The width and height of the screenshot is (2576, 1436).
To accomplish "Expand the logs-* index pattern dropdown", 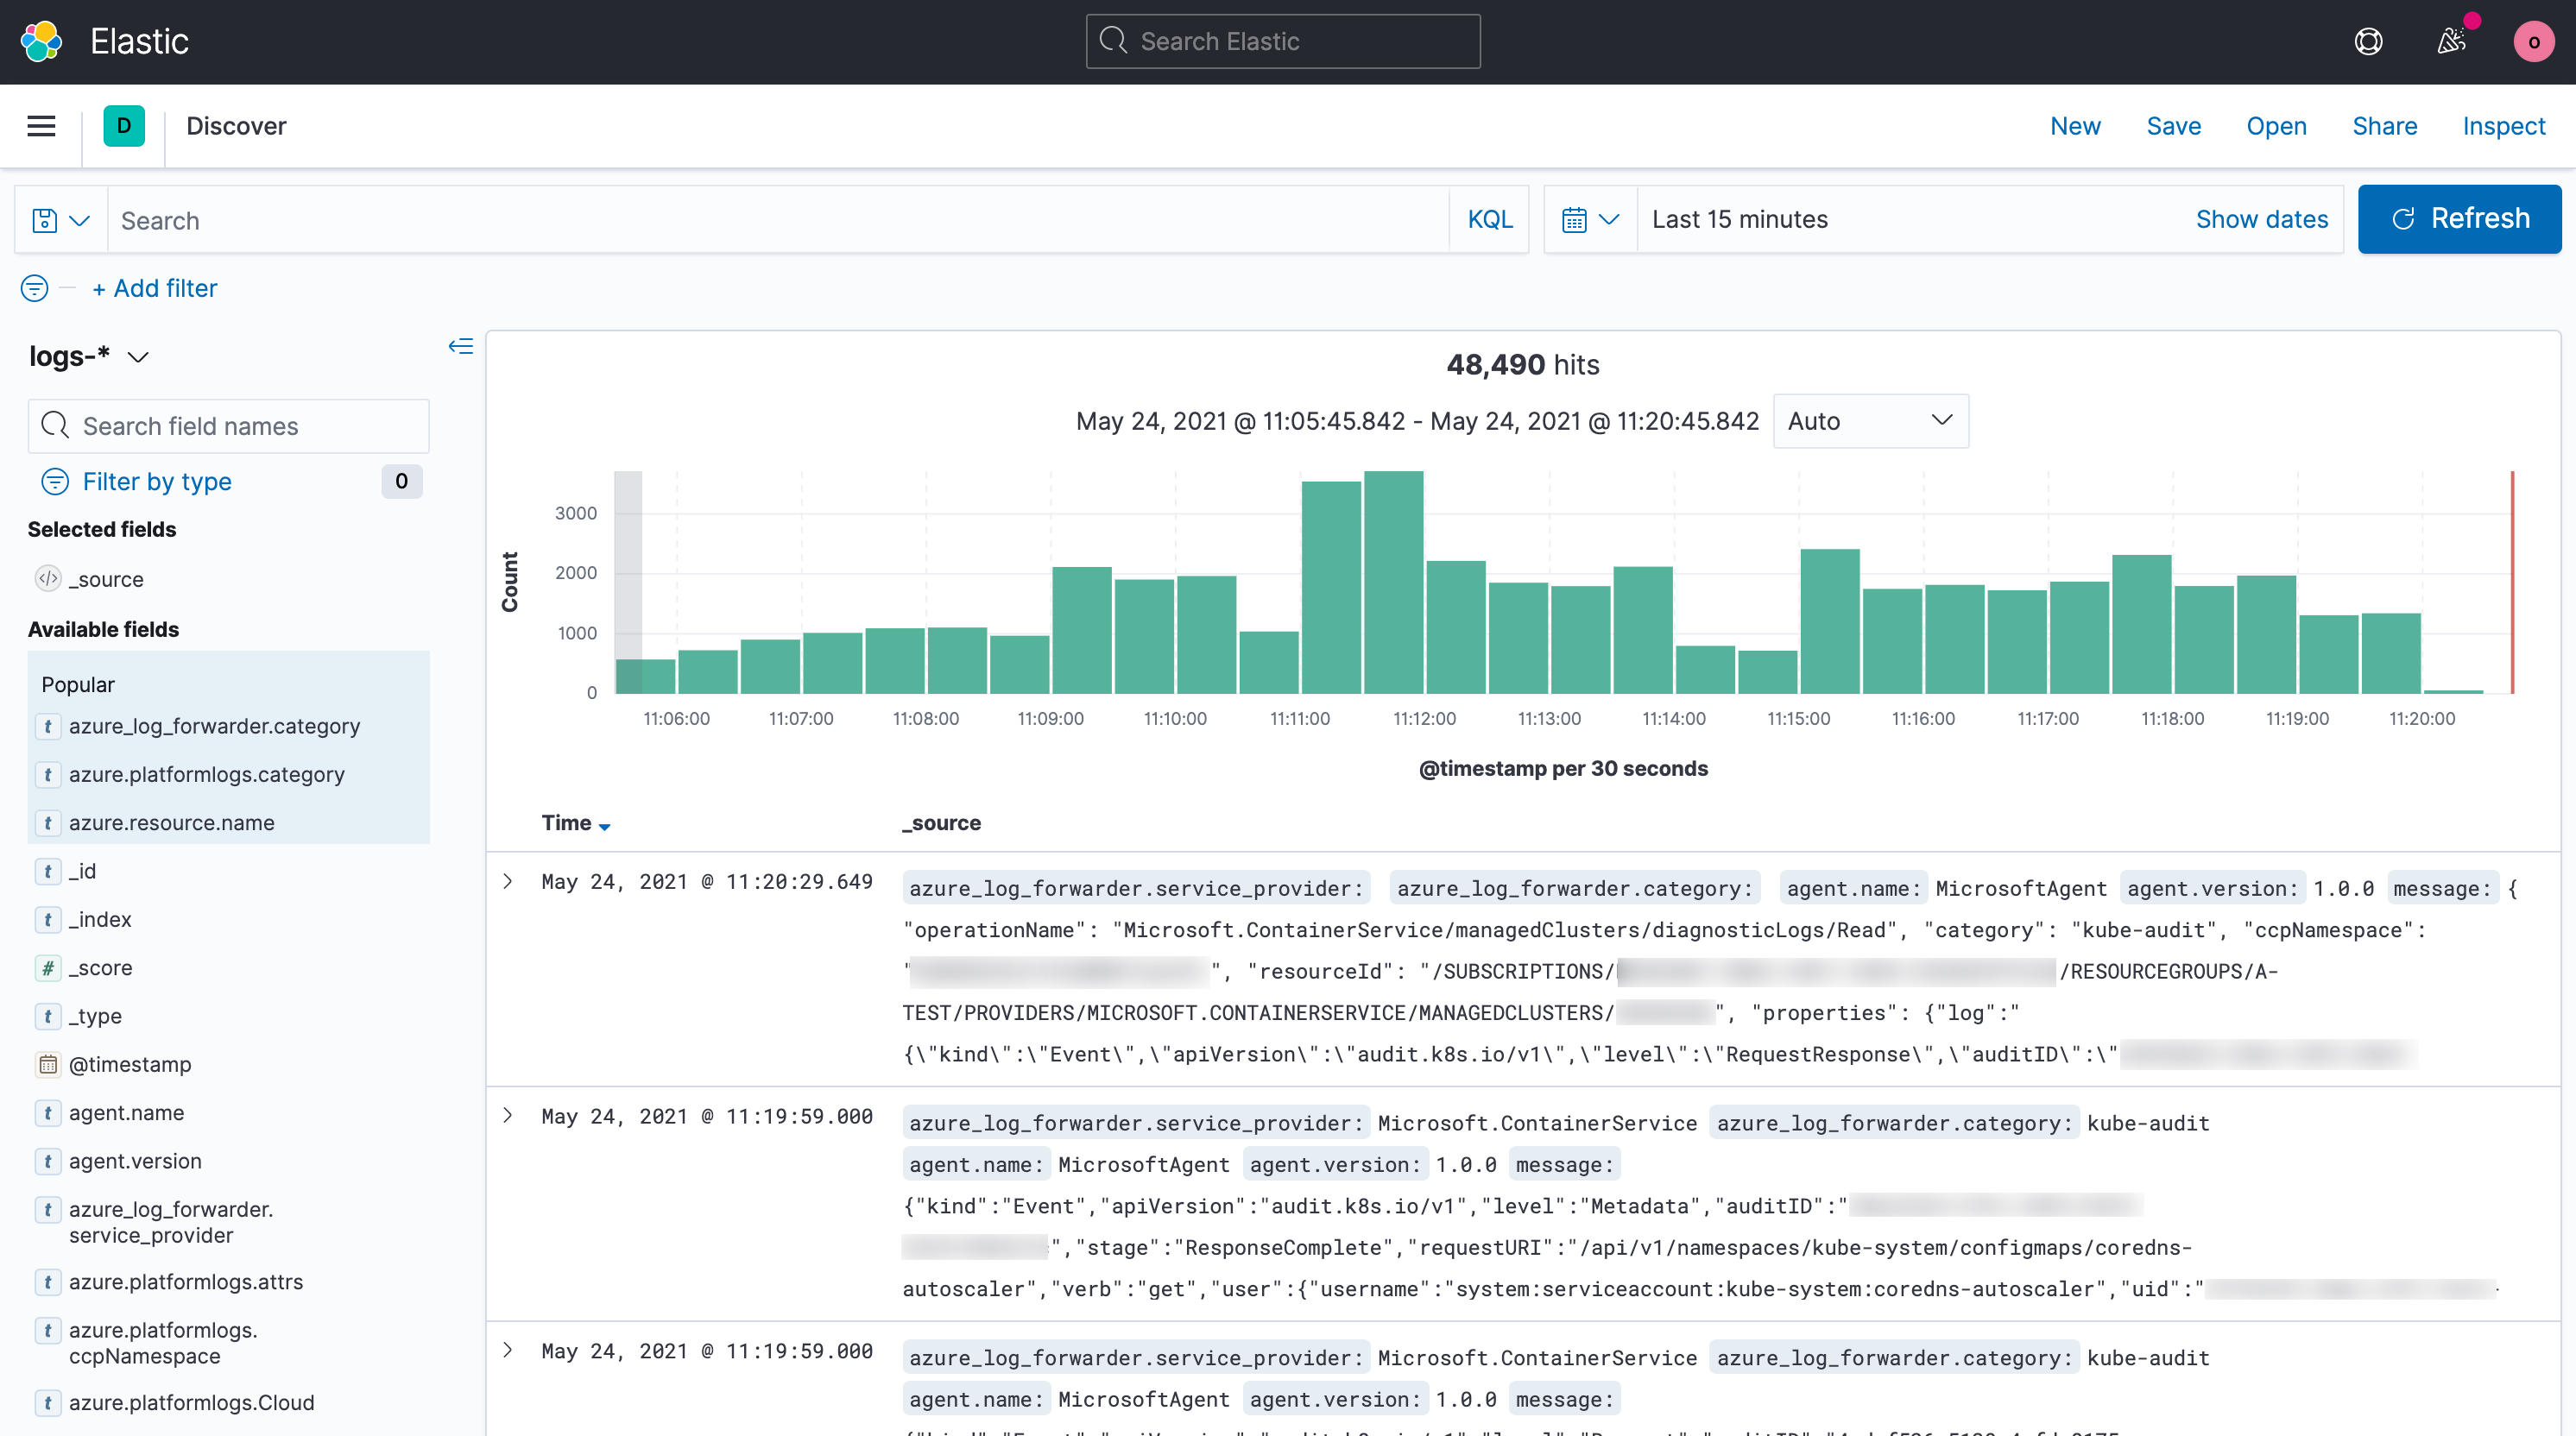I will [x=140, y=354].
